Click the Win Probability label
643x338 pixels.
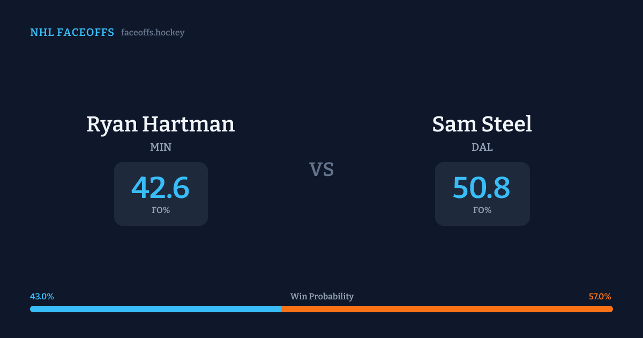[322, 297]
